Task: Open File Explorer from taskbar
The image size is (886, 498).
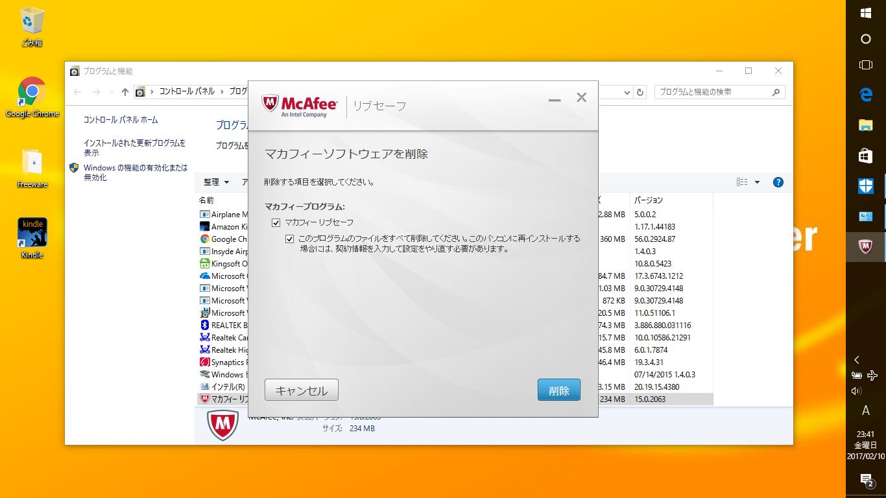Action: (x=865, y=125)
